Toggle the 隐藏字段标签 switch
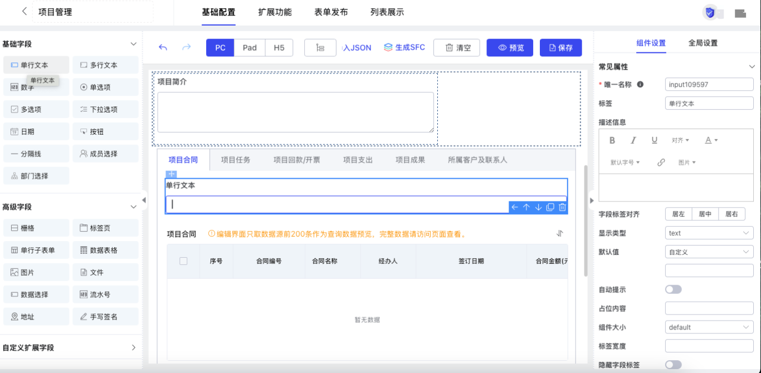Image resolution: width=761 pixels, height=373 pixels. (674, 365)
